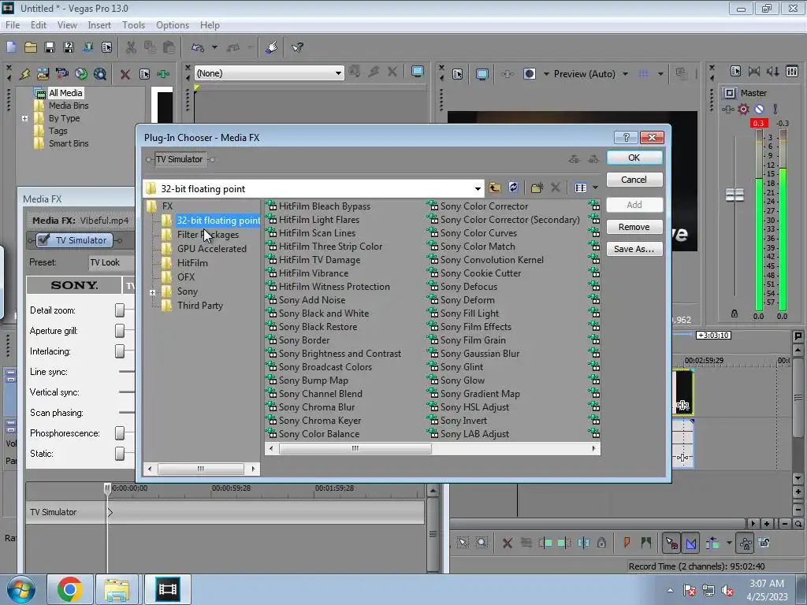Click the Master volume fader handle

pyautogui.click(x=734, y=195)
